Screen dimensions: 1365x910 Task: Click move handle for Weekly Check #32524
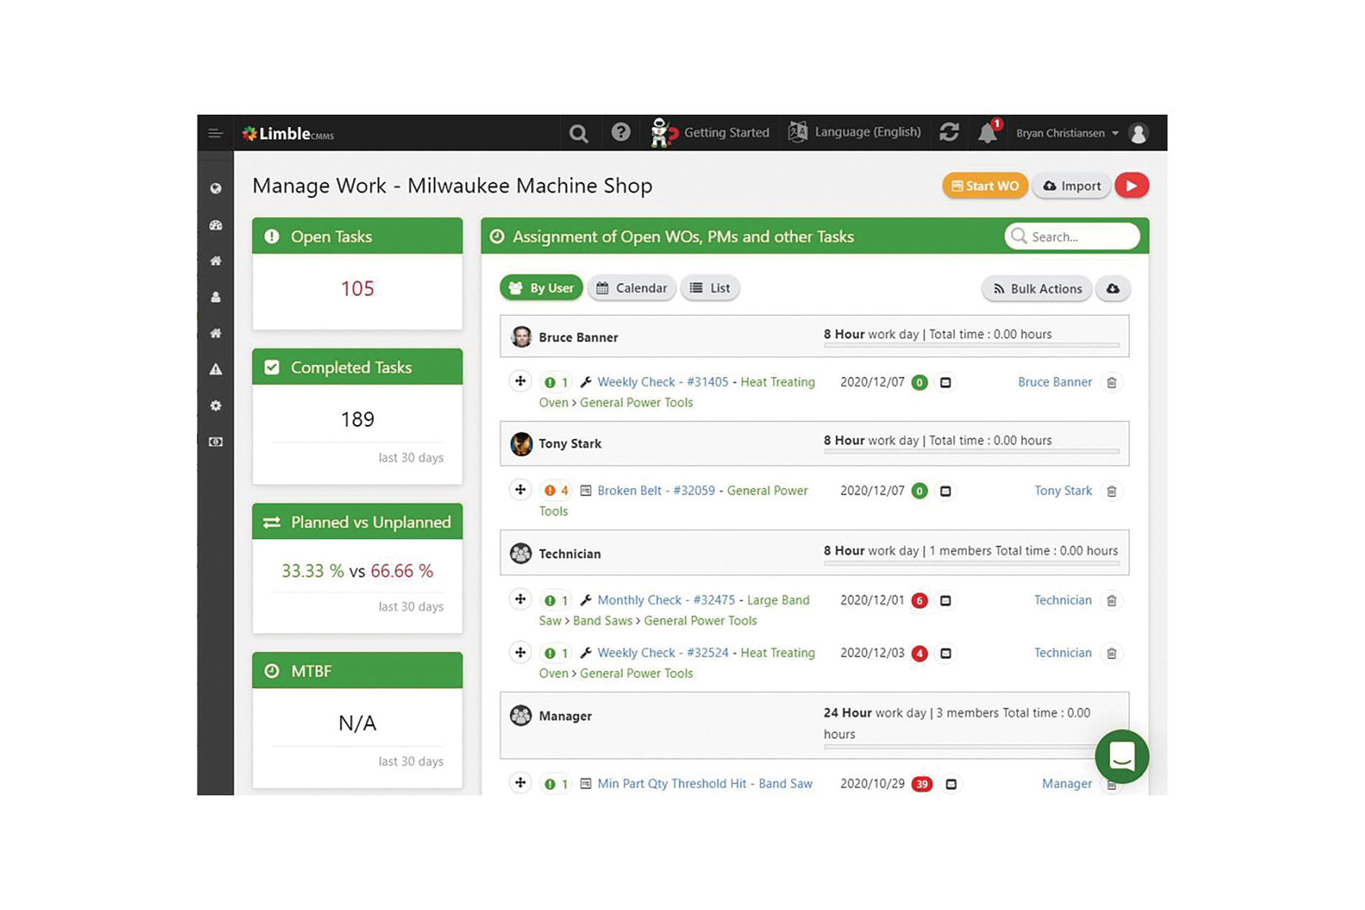[520, 652]
